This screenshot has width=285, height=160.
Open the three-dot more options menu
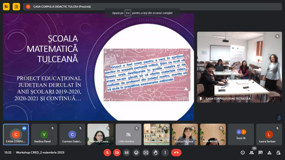tap(165, 152)
